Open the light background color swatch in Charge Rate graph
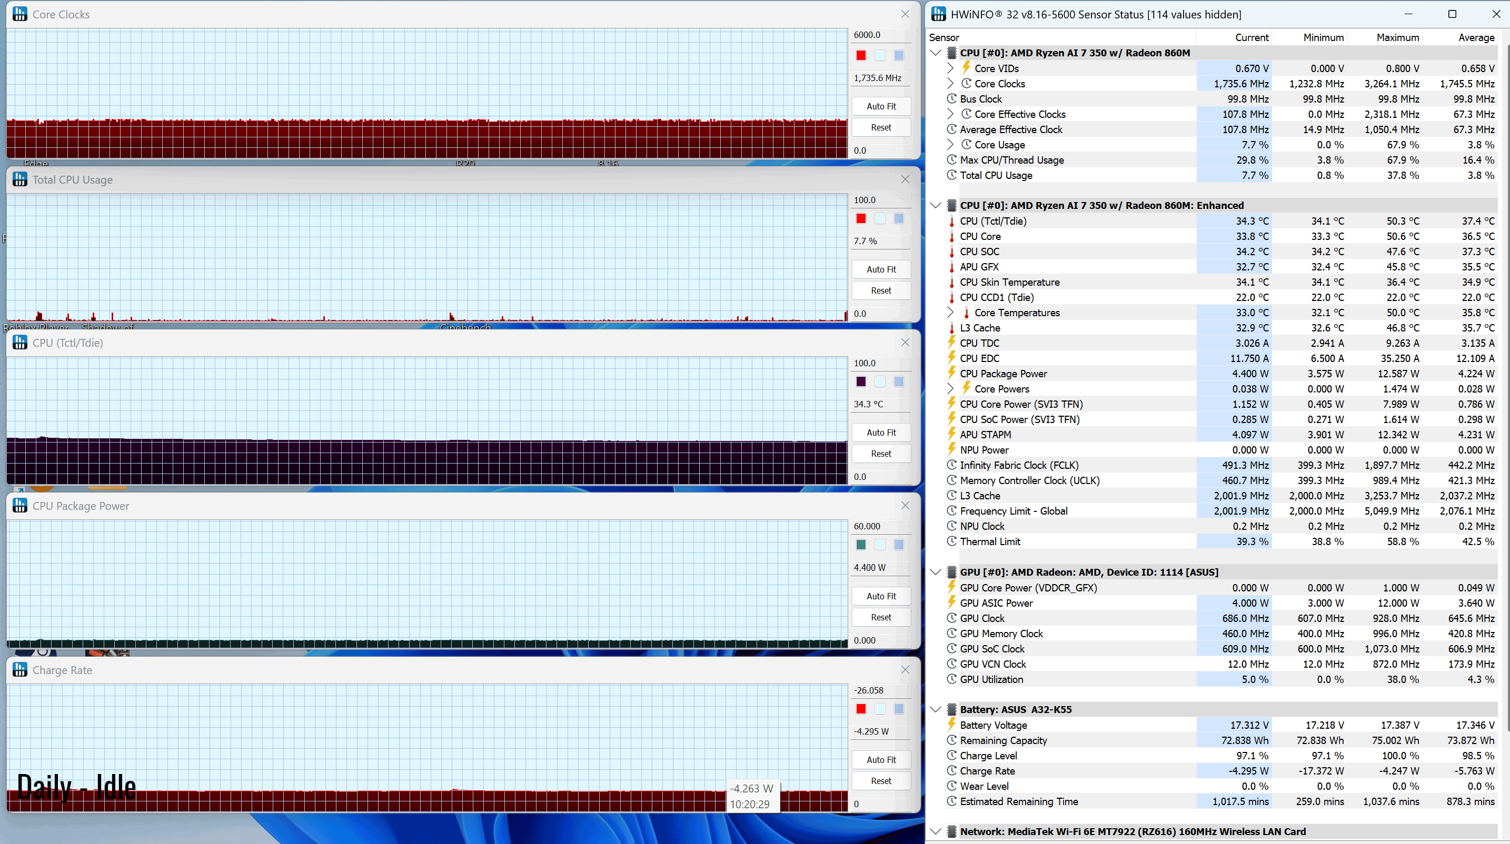The image size is (1510, 844). [x=880, y=709]
